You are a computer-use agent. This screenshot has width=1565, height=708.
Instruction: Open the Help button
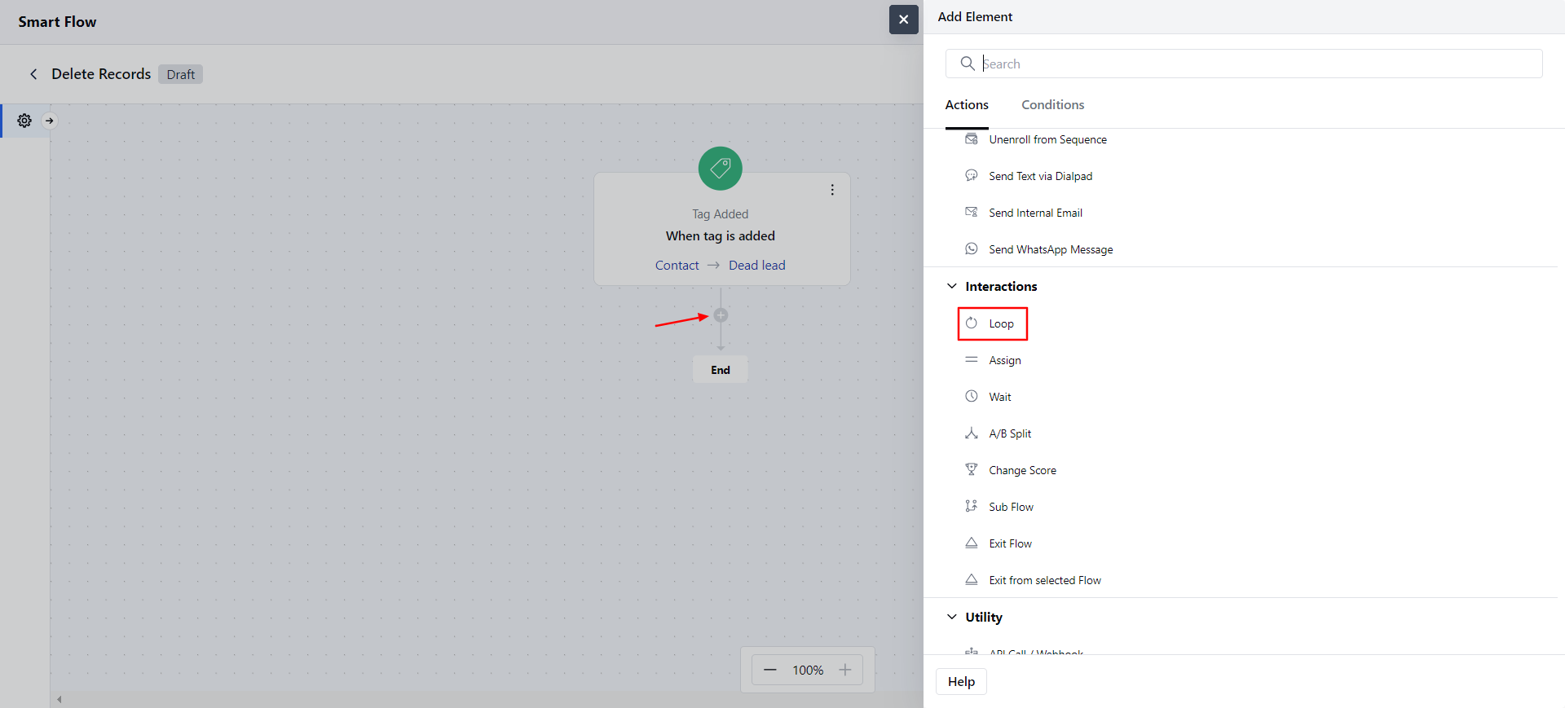[x=961, y=682]
